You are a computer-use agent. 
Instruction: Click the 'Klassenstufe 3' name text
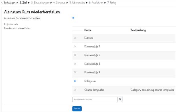[92, 64]
